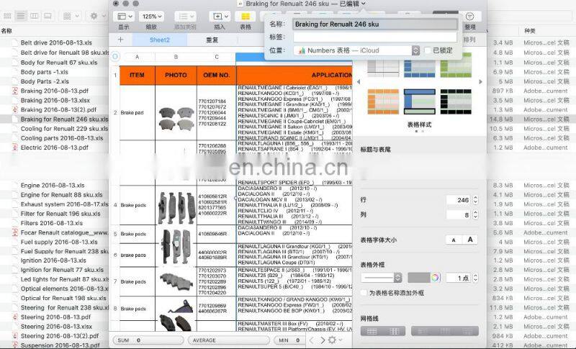Open the color wheel for table outline
The image size is (576, 349).
[435, 277]
